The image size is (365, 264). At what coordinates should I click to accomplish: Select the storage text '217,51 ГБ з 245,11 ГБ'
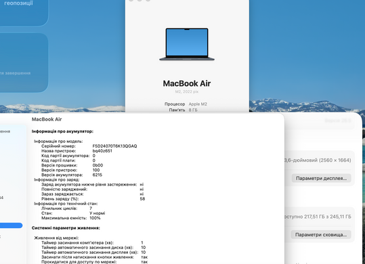point(328,217)
